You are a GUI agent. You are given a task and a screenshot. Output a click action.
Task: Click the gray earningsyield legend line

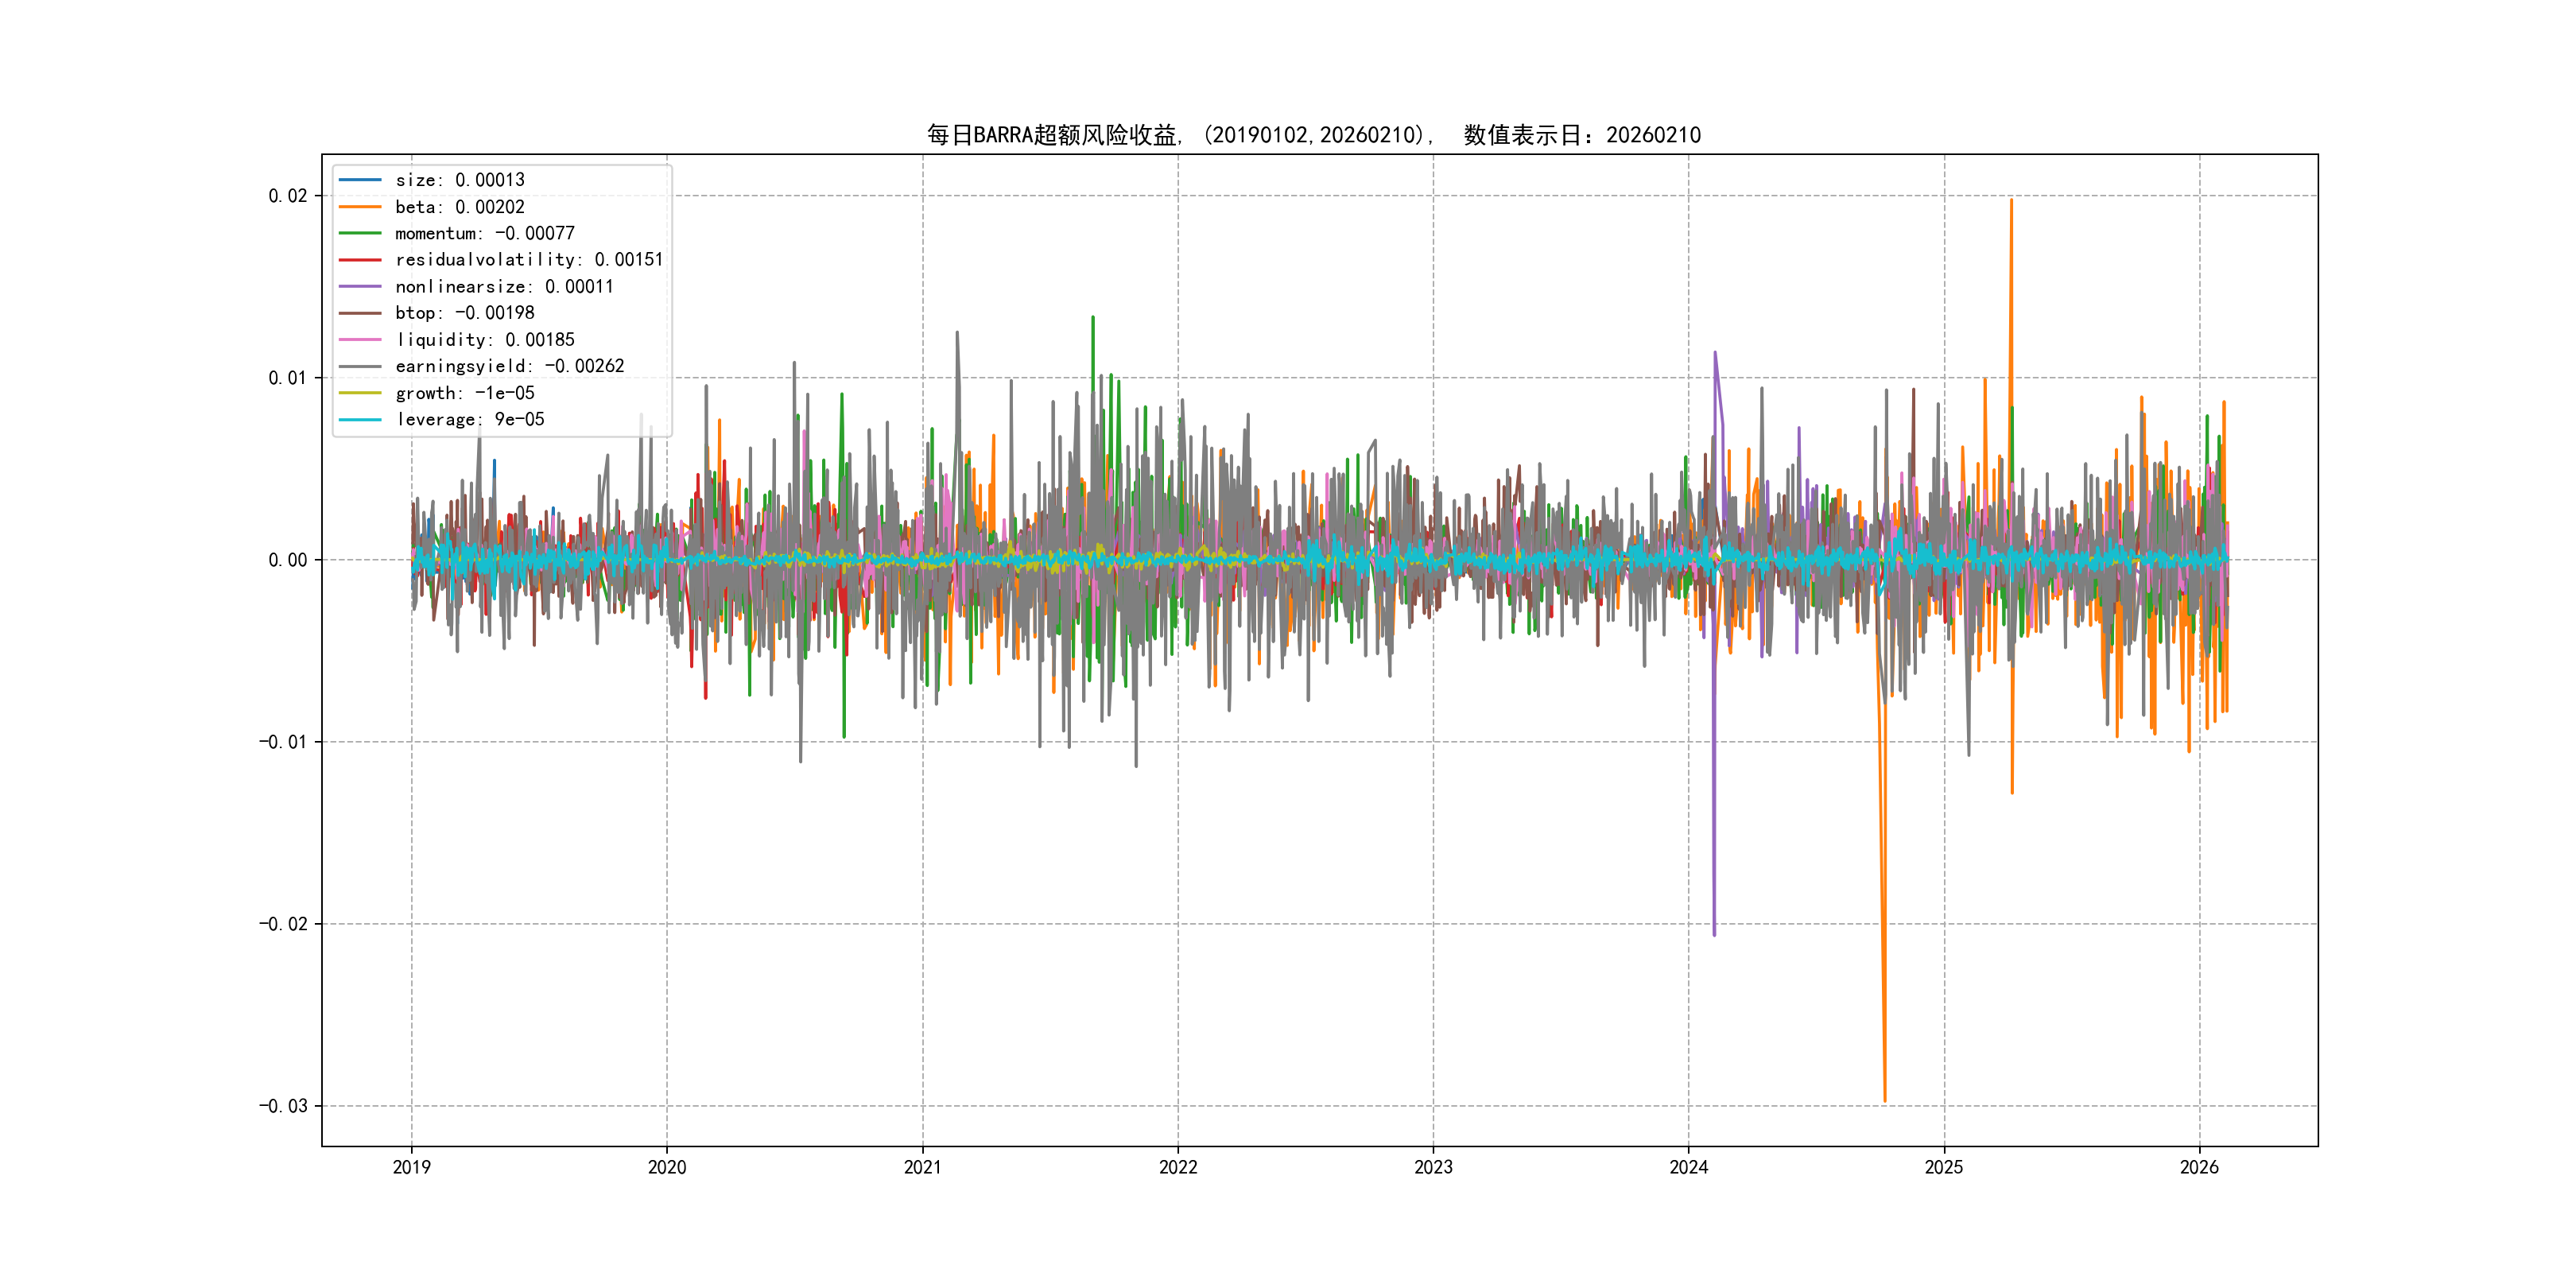click(360, 366)
